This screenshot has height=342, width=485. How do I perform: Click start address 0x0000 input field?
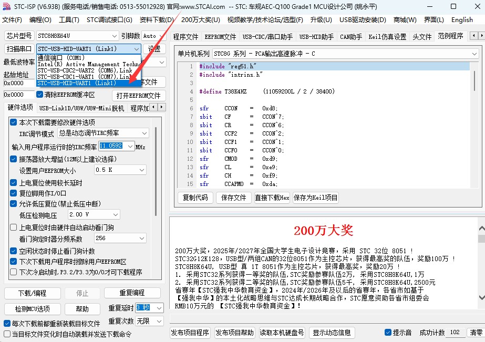(19, 83)
